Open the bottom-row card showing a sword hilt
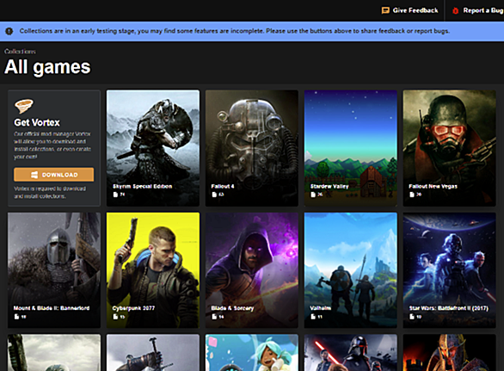 [x=153, y=353]
